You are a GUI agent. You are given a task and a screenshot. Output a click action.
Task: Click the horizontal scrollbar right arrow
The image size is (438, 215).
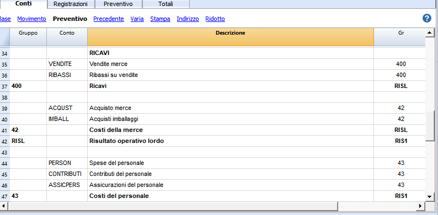pos(420,206)
